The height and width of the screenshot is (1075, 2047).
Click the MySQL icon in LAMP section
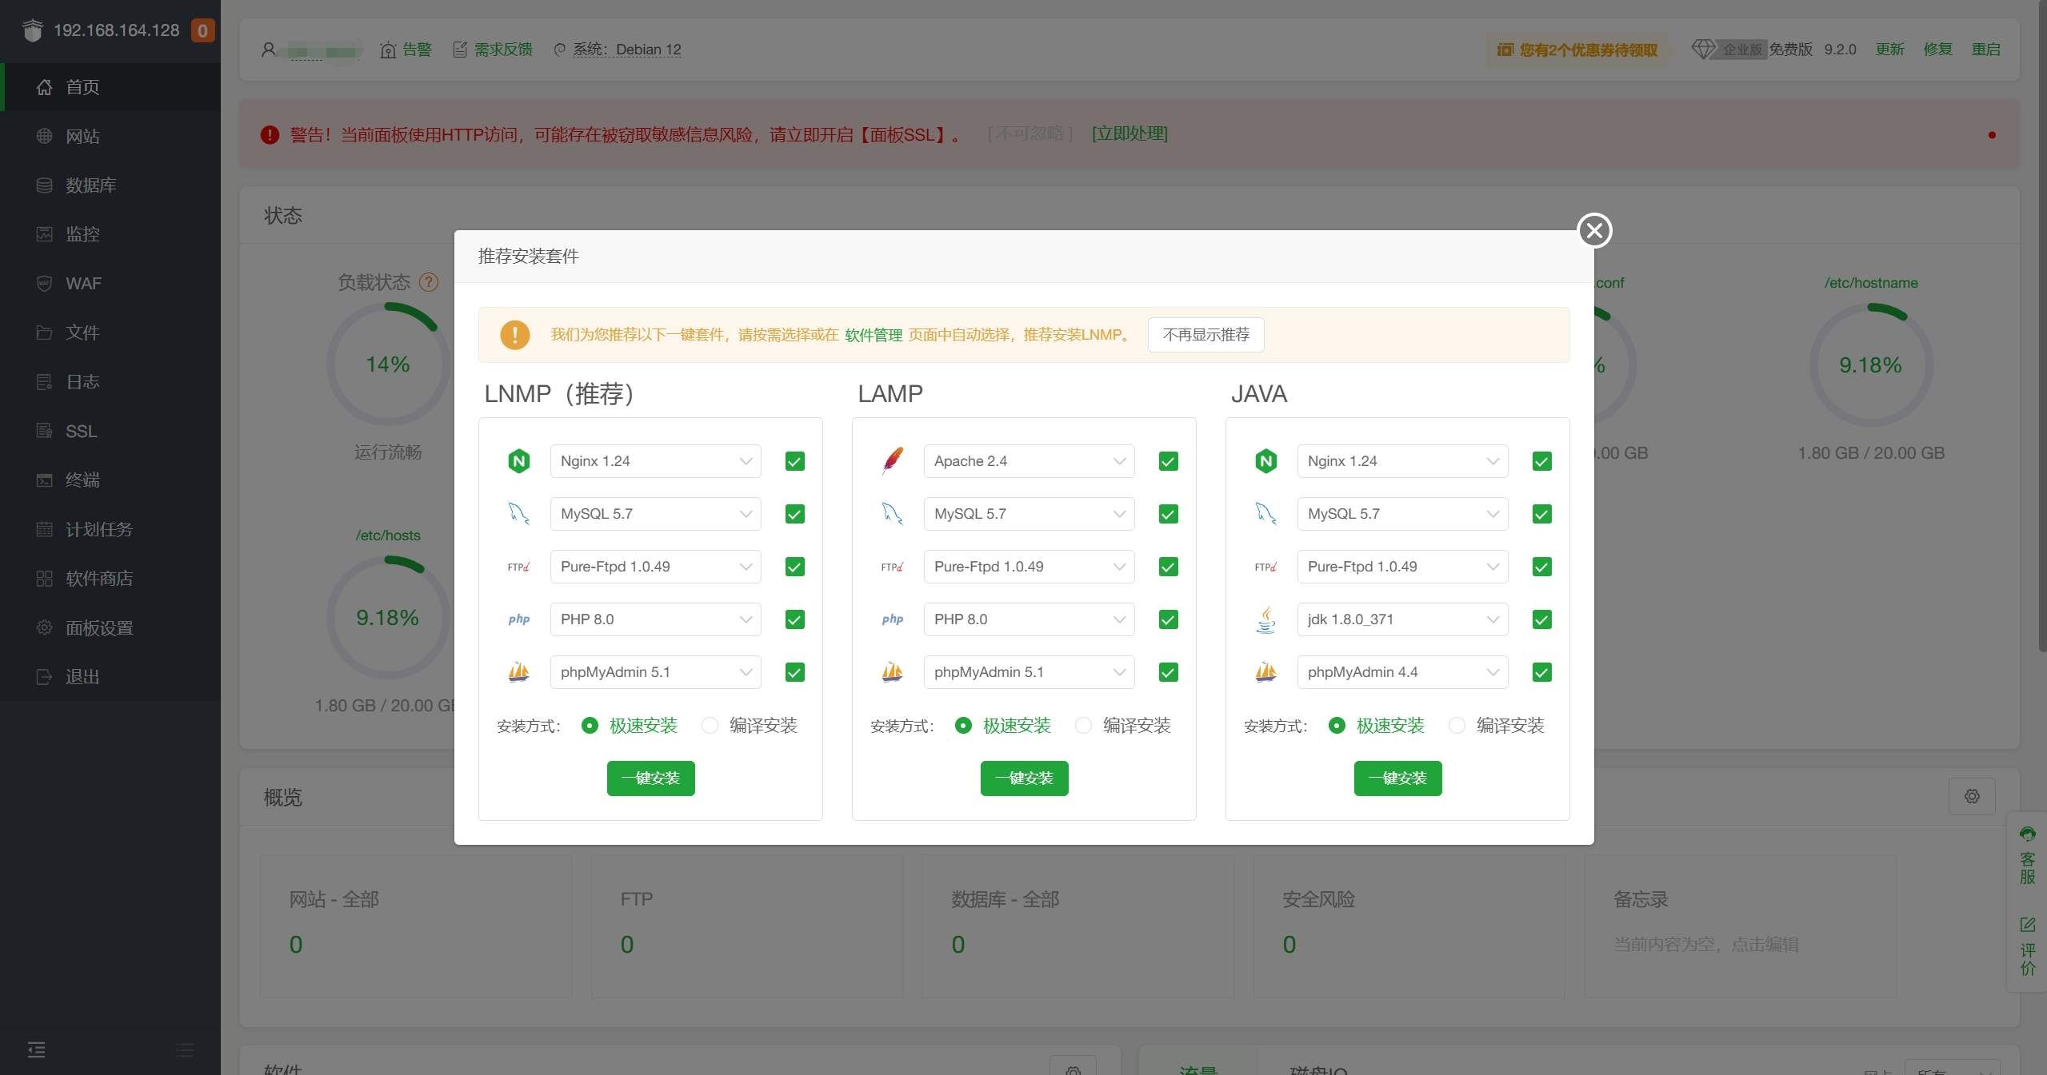tap(891, 512)
